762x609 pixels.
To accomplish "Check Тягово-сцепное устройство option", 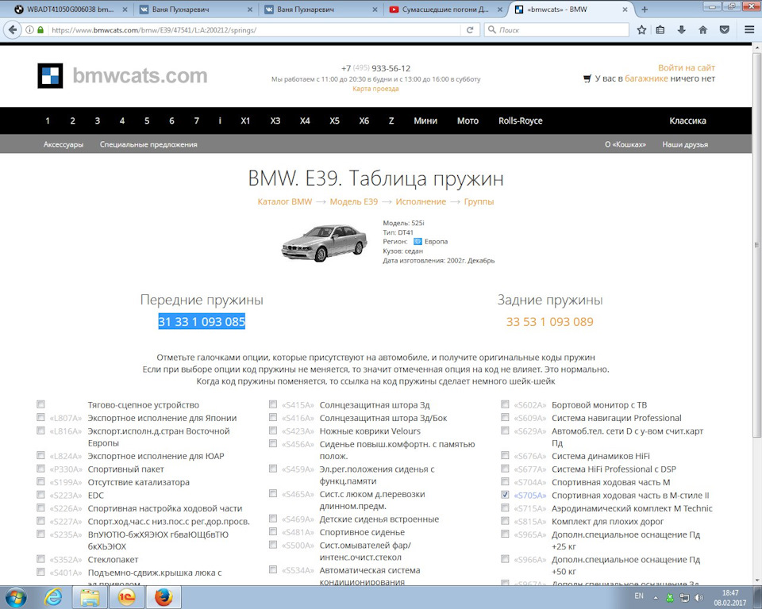I will click(x=40, y=404).
